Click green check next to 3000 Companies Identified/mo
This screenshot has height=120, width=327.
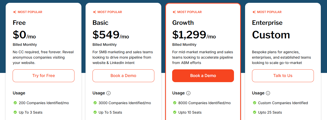[x=95, y=103]
